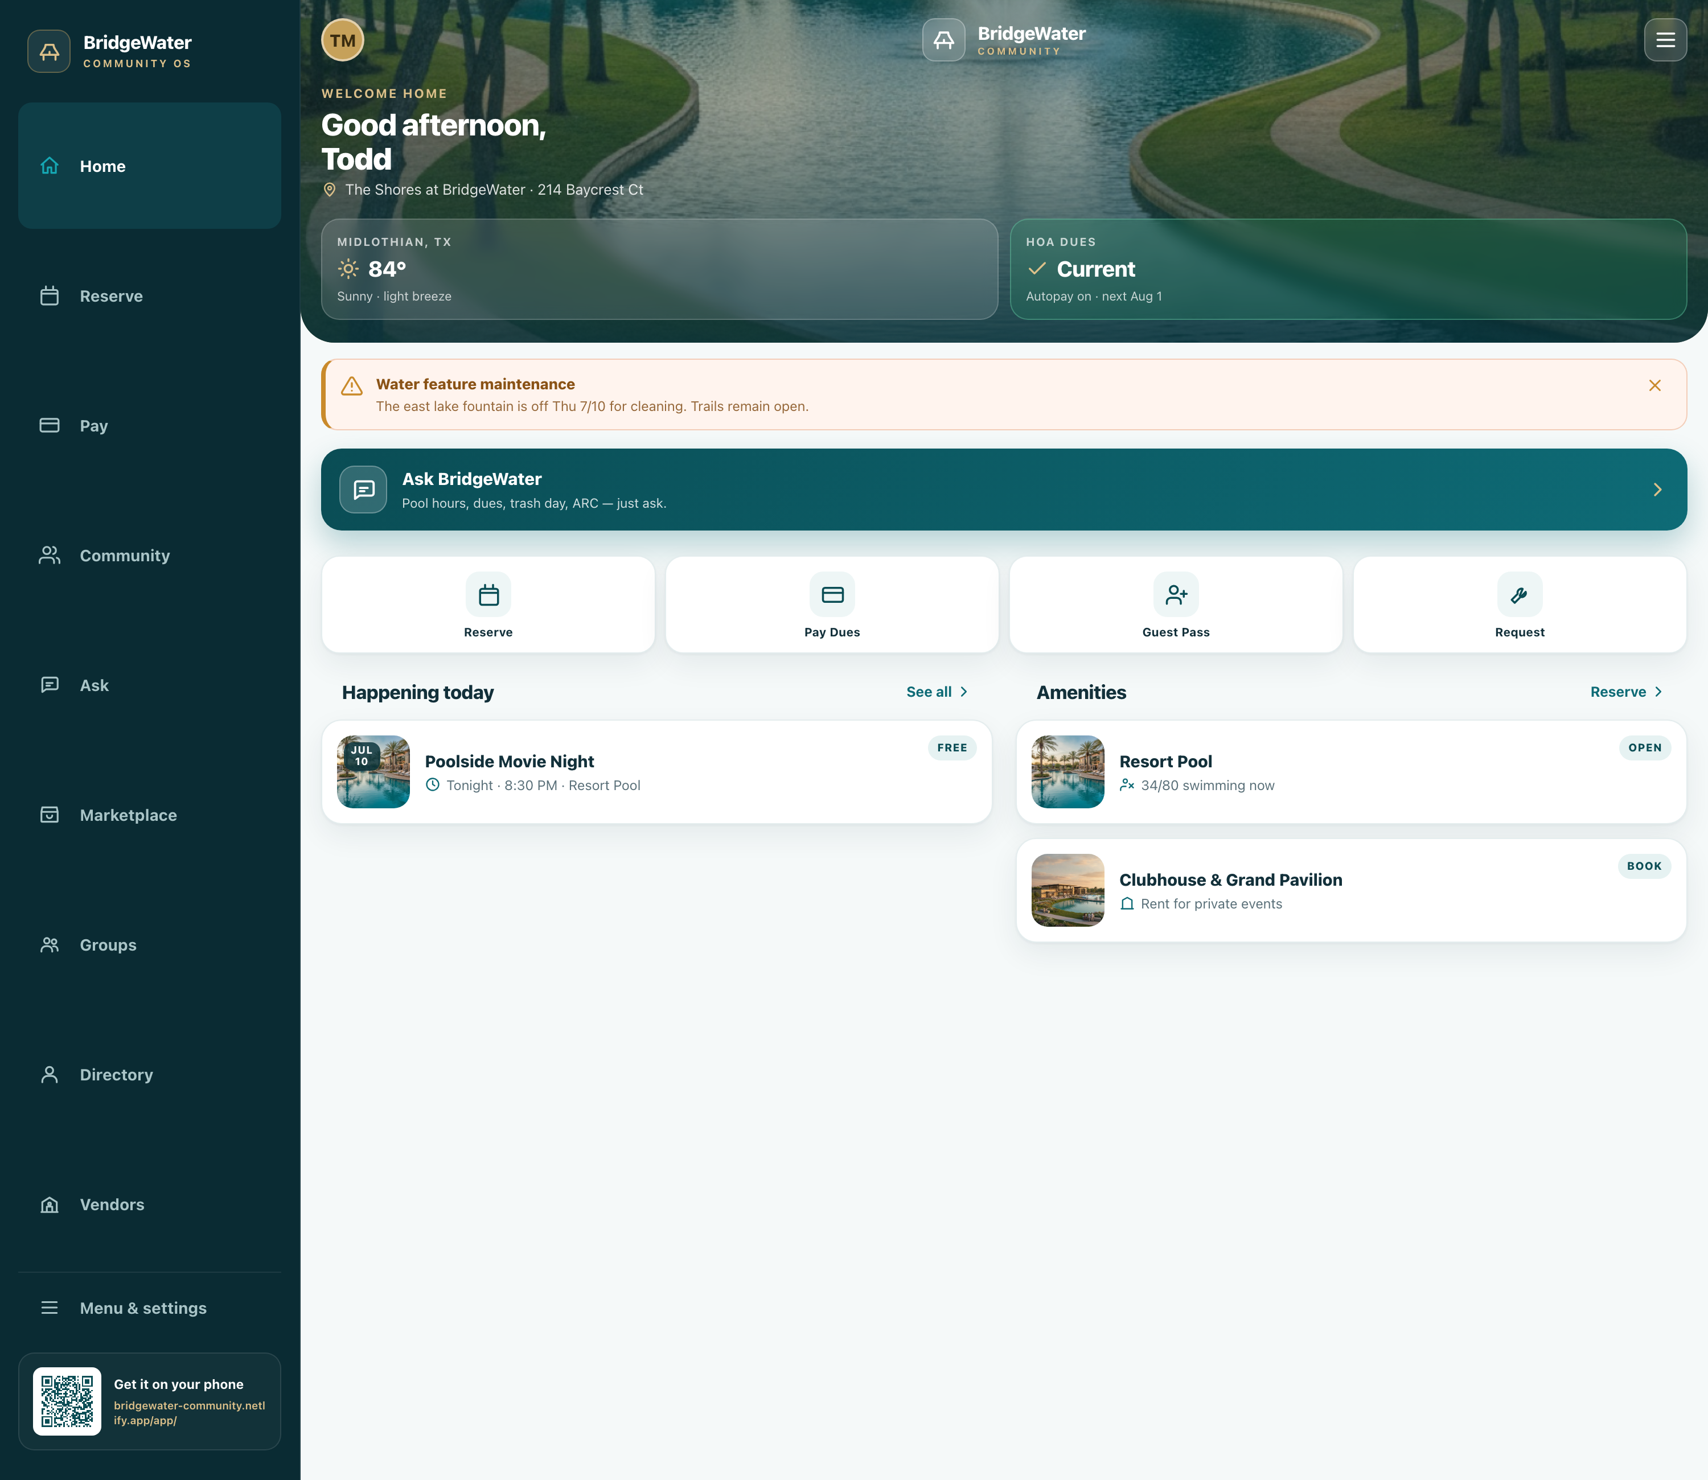Viewport: 1708px width, 1480px height.
Task: Open Resort Pool thumbnail image
Action: click(1068, 771)
